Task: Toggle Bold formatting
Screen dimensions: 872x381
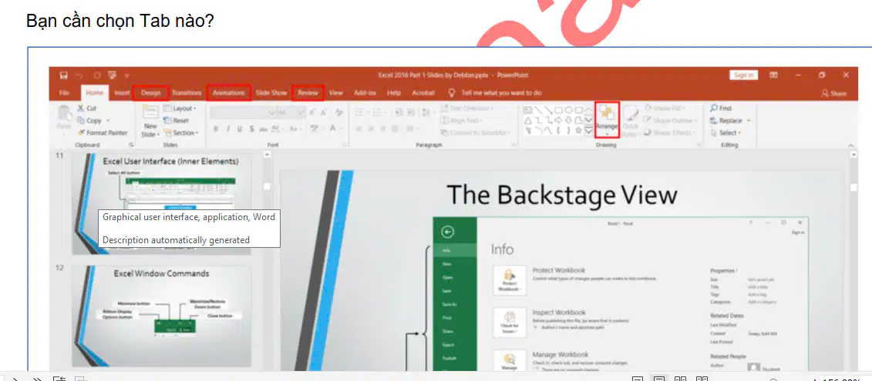Action: click(215, 129)
